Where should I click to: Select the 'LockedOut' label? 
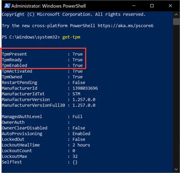13,139
